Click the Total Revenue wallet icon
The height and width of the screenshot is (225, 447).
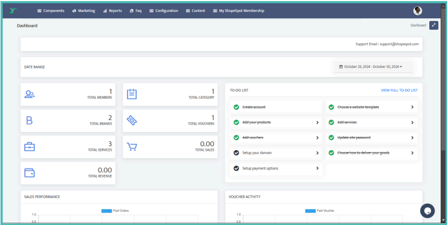coord(29,173)
